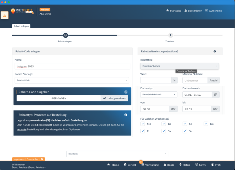
Task: Open the calendar icon beside Datumsbereich
Action: click(216, 95)
